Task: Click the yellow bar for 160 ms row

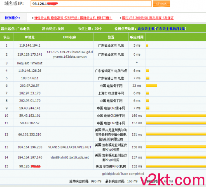Action: (x=176, y=116)
